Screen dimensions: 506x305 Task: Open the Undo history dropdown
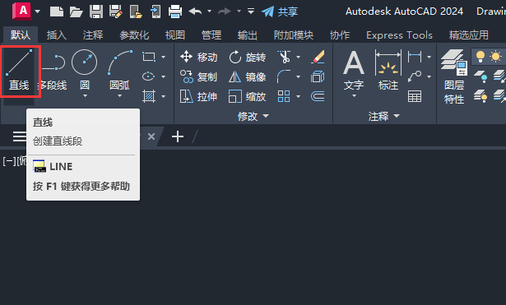(209, 12)
